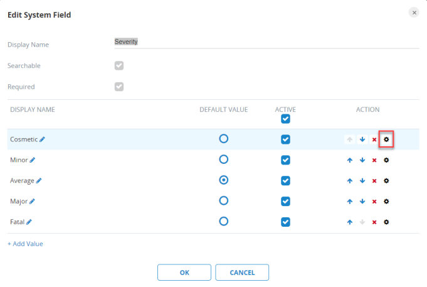Click into the Display Name field
Screen dimensions: 427x287
(266, 41)
